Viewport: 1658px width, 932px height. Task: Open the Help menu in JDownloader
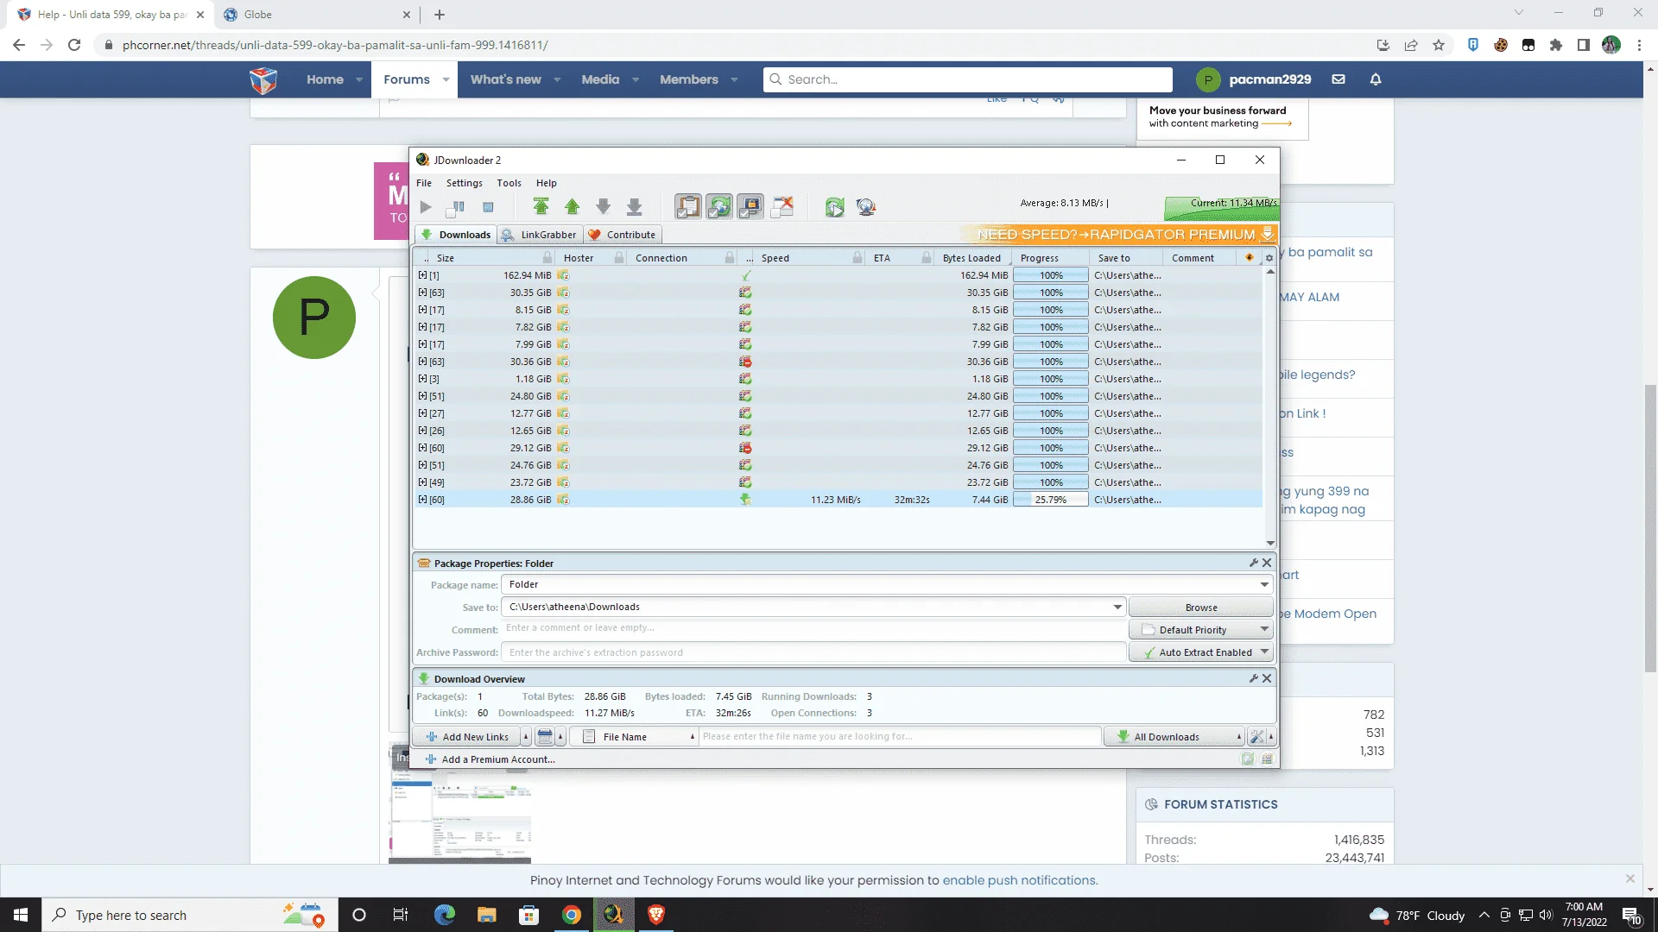click(546, 183)
